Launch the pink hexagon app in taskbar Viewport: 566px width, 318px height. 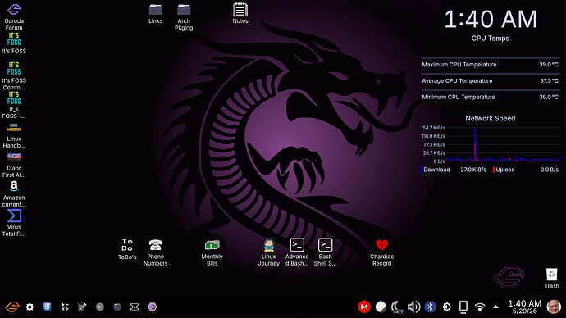[153, 307]
